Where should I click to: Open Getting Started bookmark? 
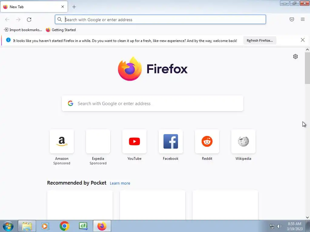coord(61,30)
